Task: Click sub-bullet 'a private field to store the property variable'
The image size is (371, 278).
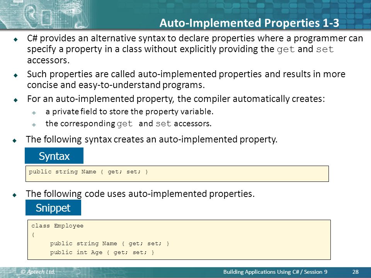Action: point(129,112)
